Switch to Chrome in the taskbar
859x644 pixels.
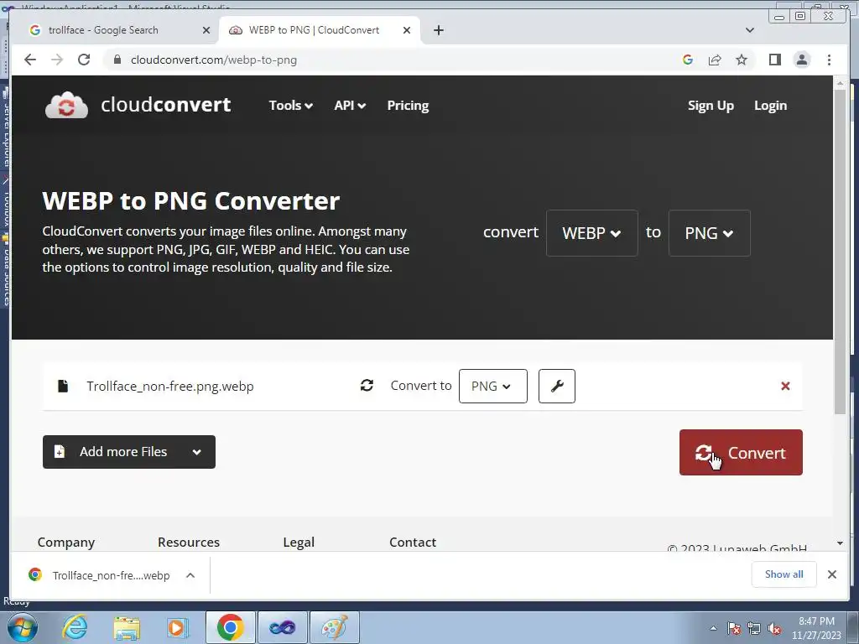coord(230,627)
